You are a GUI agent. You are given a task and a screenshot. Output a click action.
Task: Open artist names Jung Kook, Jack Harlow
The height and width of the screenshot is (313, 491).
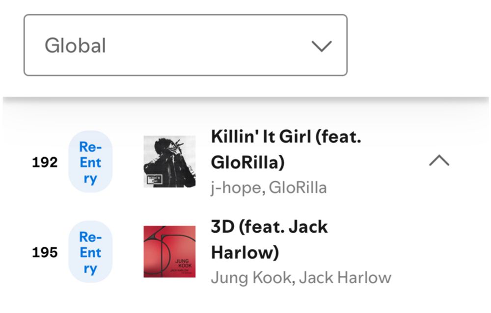pos(301,278)
